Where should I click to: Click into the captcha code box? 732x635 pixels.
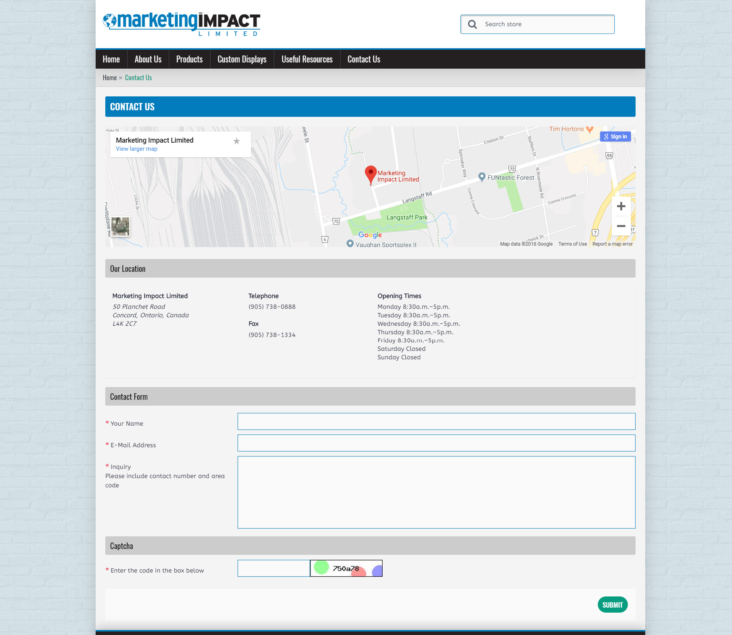273,568
